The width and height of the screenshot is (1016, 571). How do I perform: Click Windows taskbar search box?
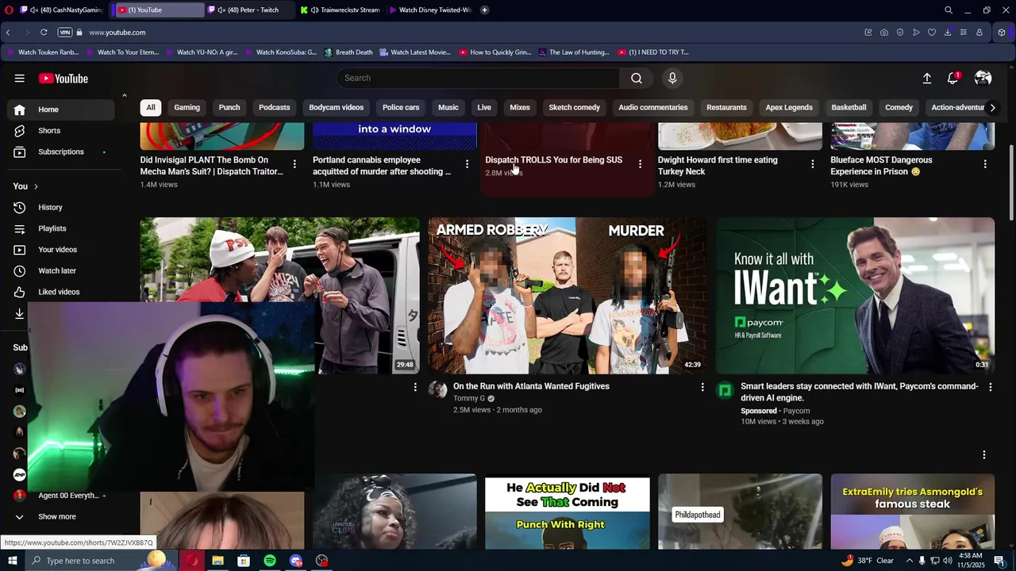coord(103,561)
